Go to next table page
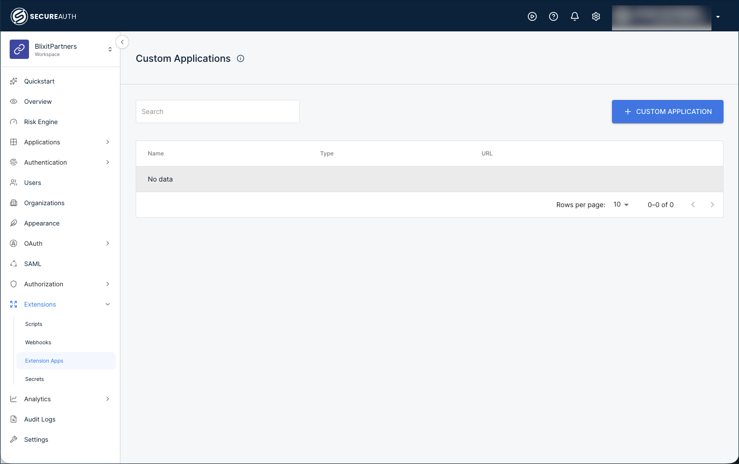739x464 pixels. [x=712, y=205]
